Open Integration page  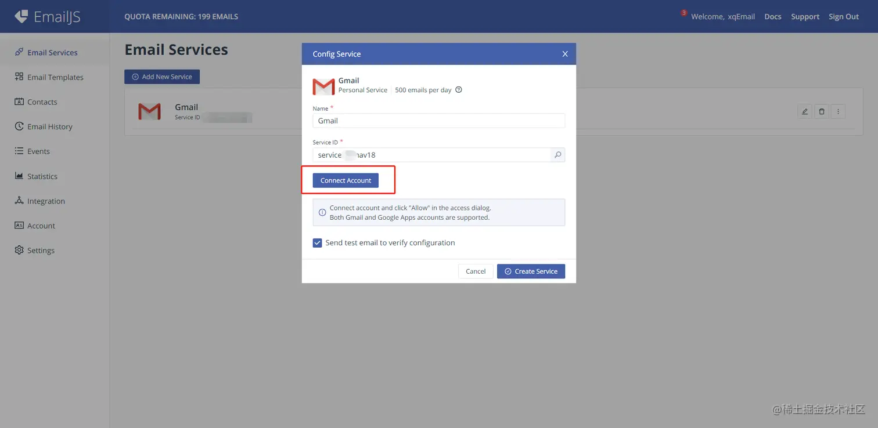[x=46, y=201]
